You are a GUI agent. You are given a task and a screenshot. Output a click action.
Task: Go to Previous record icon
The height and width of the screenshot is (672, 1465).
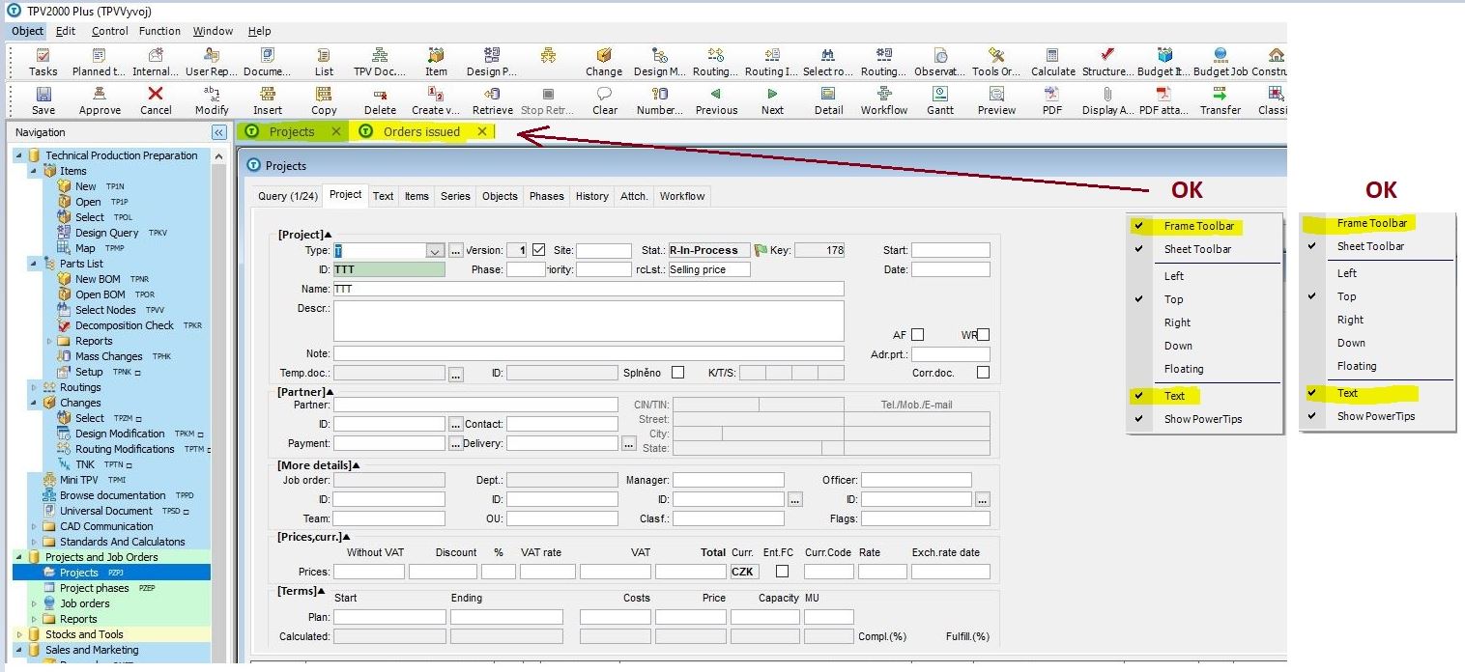point(716,95)
